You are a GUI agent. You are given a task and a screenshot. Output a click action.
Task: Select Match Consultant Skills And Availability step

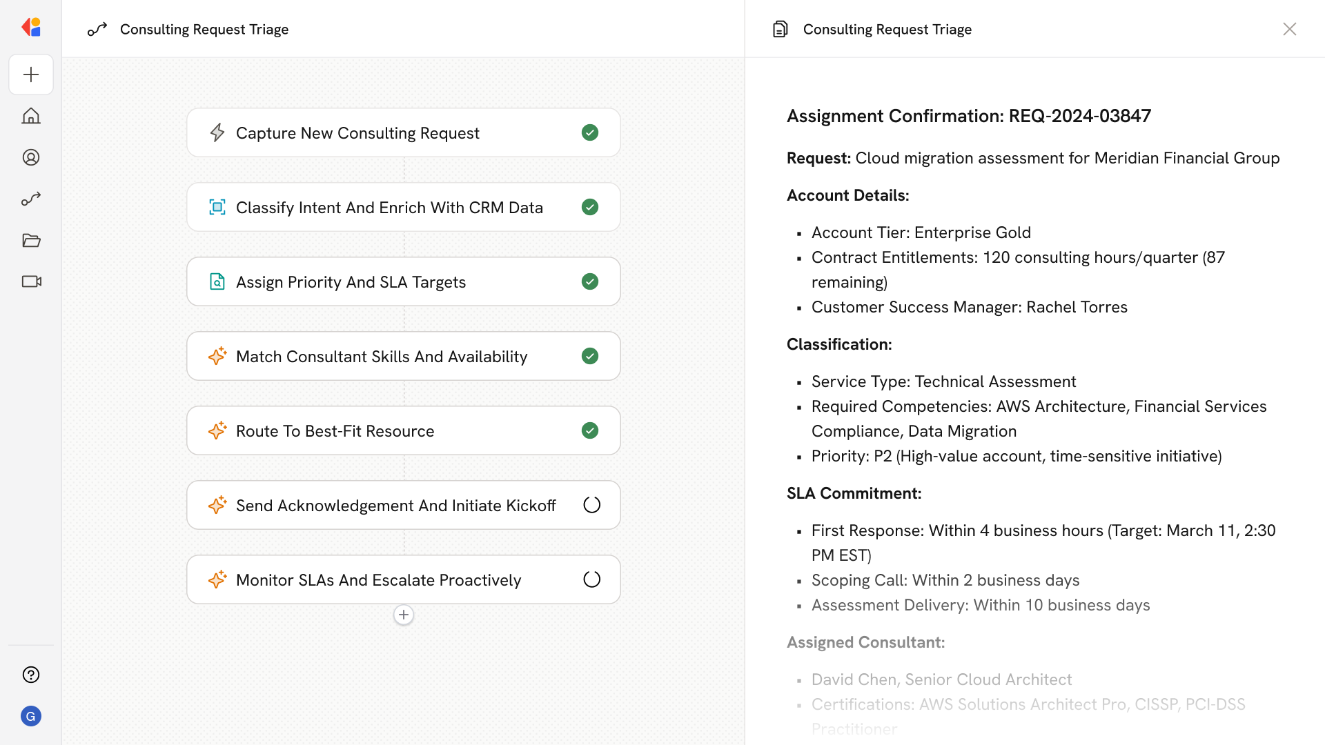pos(382,356)
